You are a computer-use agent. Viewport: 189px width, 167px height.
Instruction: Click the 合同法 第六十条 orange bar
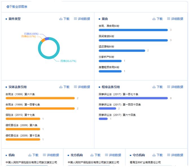point(40,98)
